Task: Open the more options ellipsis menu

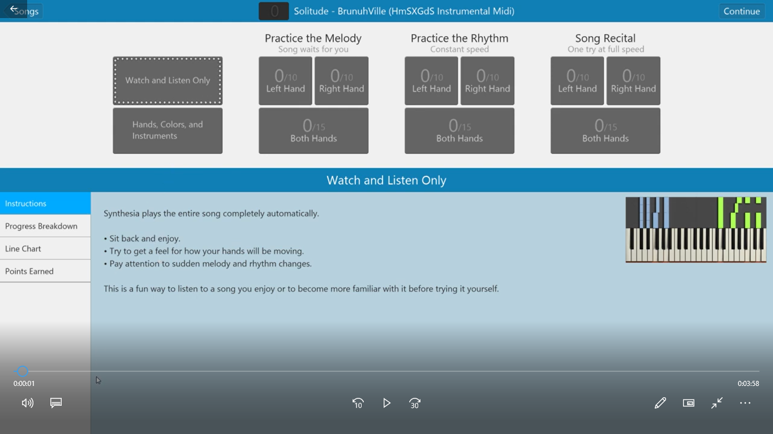Action: tap(745, 403)
